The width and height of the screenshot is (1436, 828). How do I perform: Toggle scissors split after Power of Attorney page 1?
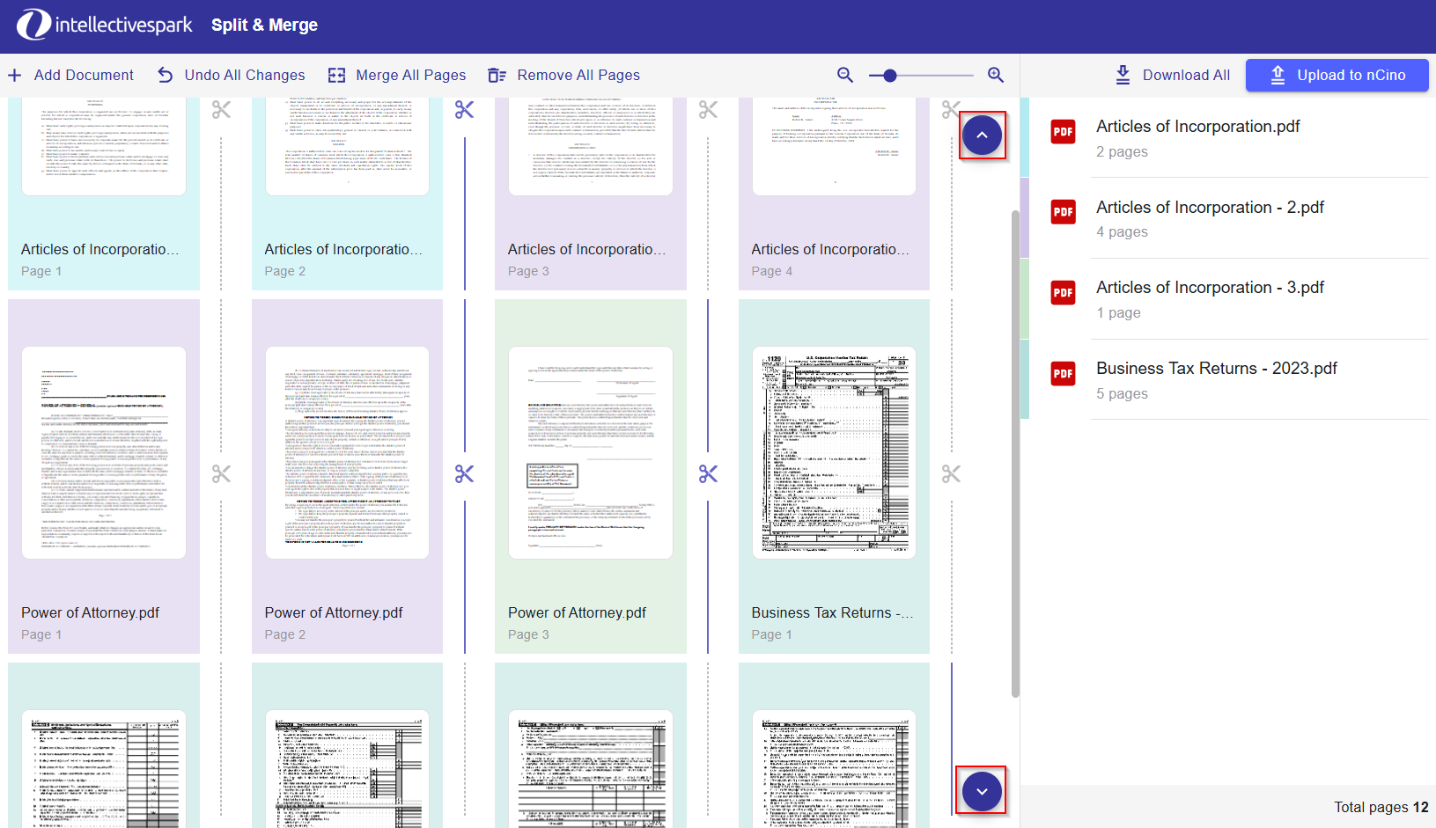click(x=221, y=474)
